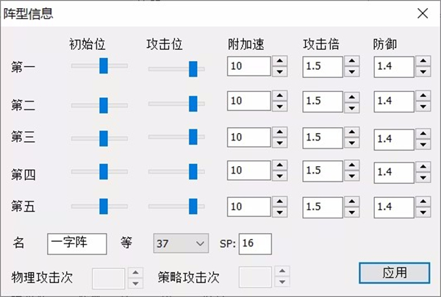This screenshot has height=297, width=441.
Task: Decrease 攻击倍 value for 第三 row
Action: click(352, 143)
